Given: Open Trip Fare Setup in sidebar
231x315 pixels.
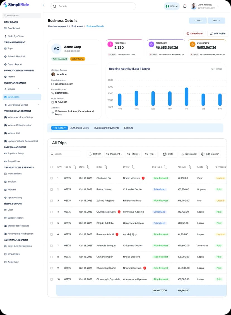Looking at the screenshot, I should [16, 153].
